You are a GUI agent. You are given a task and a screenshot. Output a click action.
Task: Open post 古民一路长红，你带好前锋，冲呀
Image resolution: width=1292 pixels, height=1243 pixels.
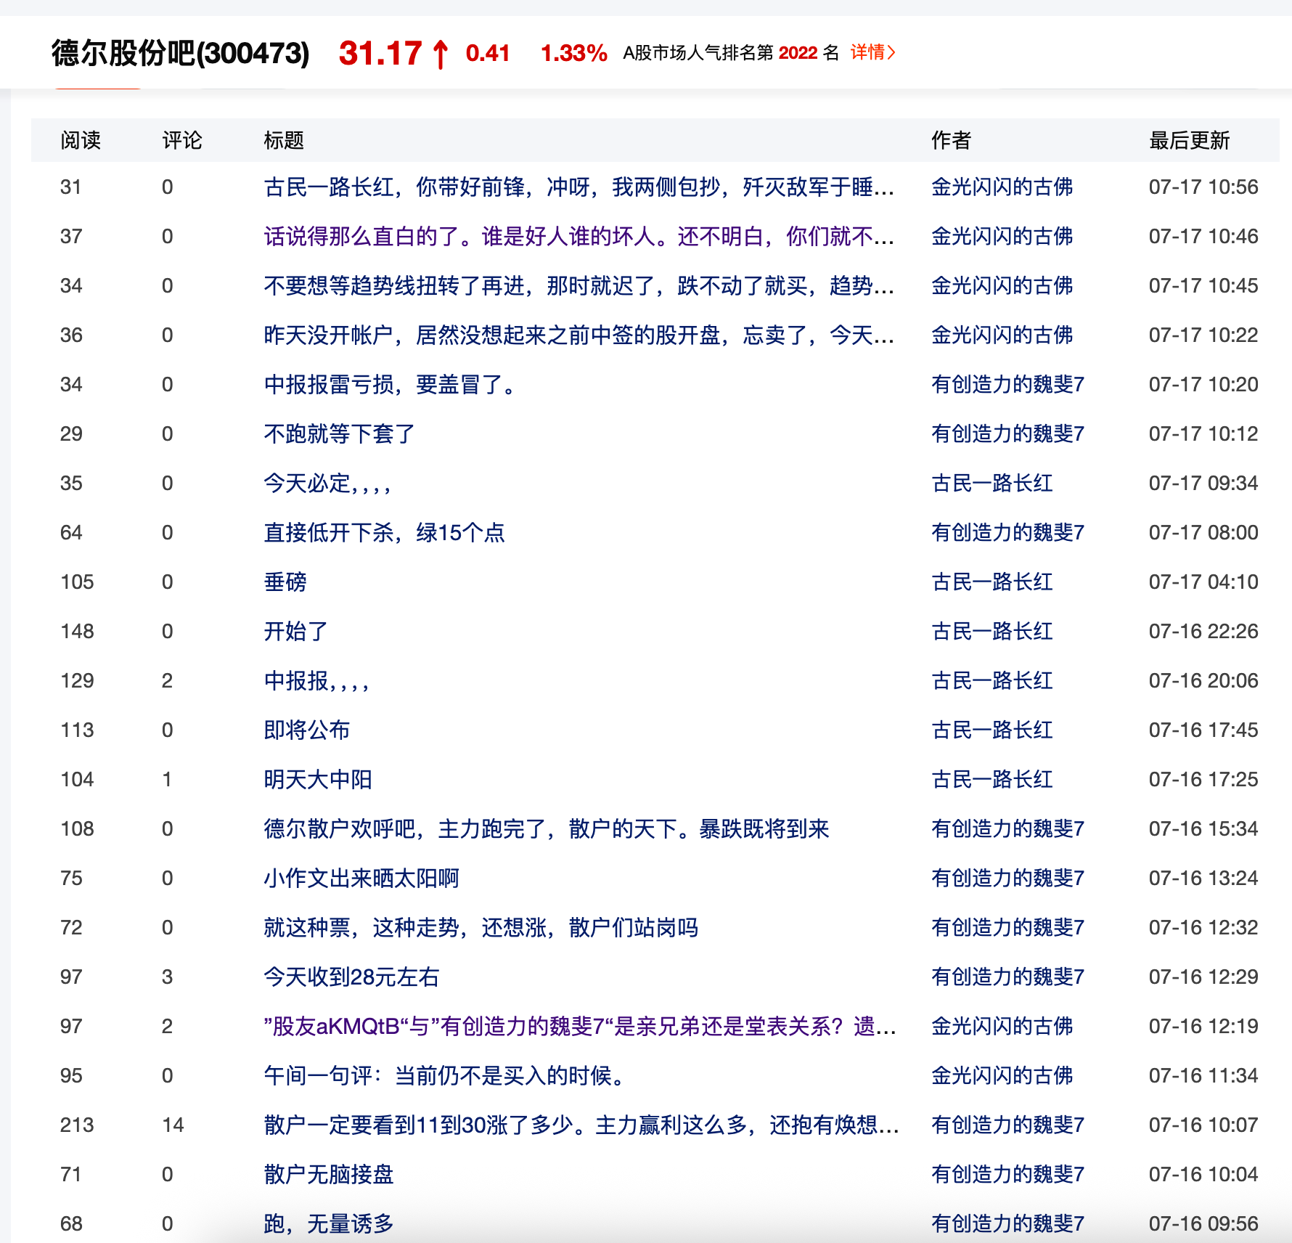[x=578, y=187]
